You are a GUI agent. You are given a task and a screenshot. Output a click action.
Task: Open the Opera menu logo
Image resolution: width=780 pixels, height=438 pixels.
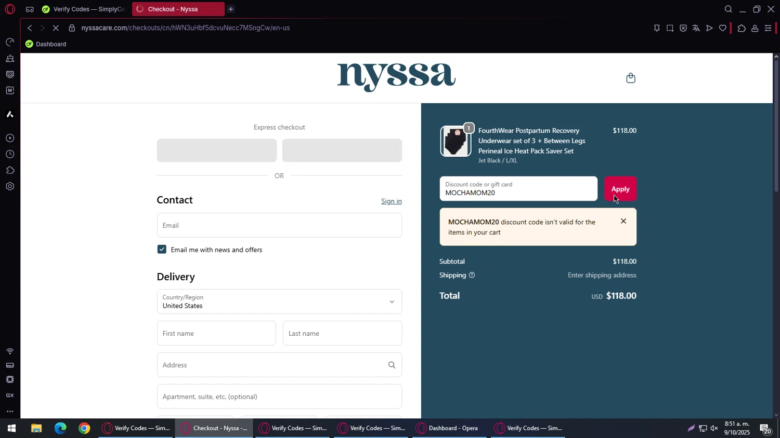(10, 9)
